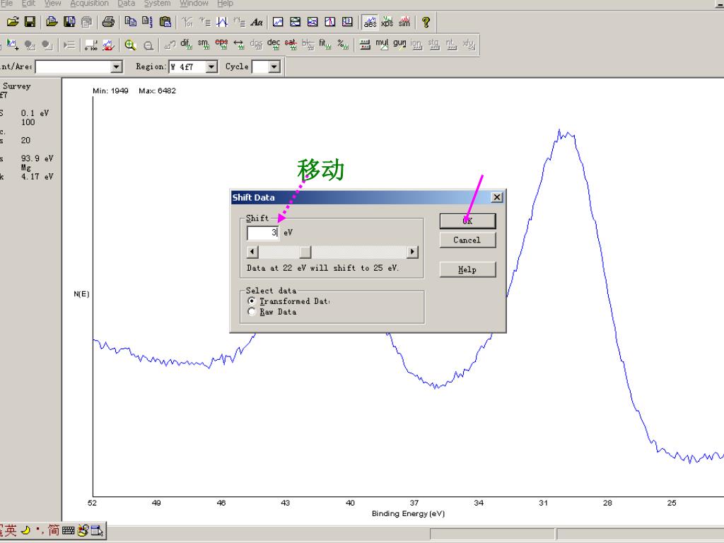Click the fit curve fitting icon
The image size is (724, 543).
click(325, 45)
